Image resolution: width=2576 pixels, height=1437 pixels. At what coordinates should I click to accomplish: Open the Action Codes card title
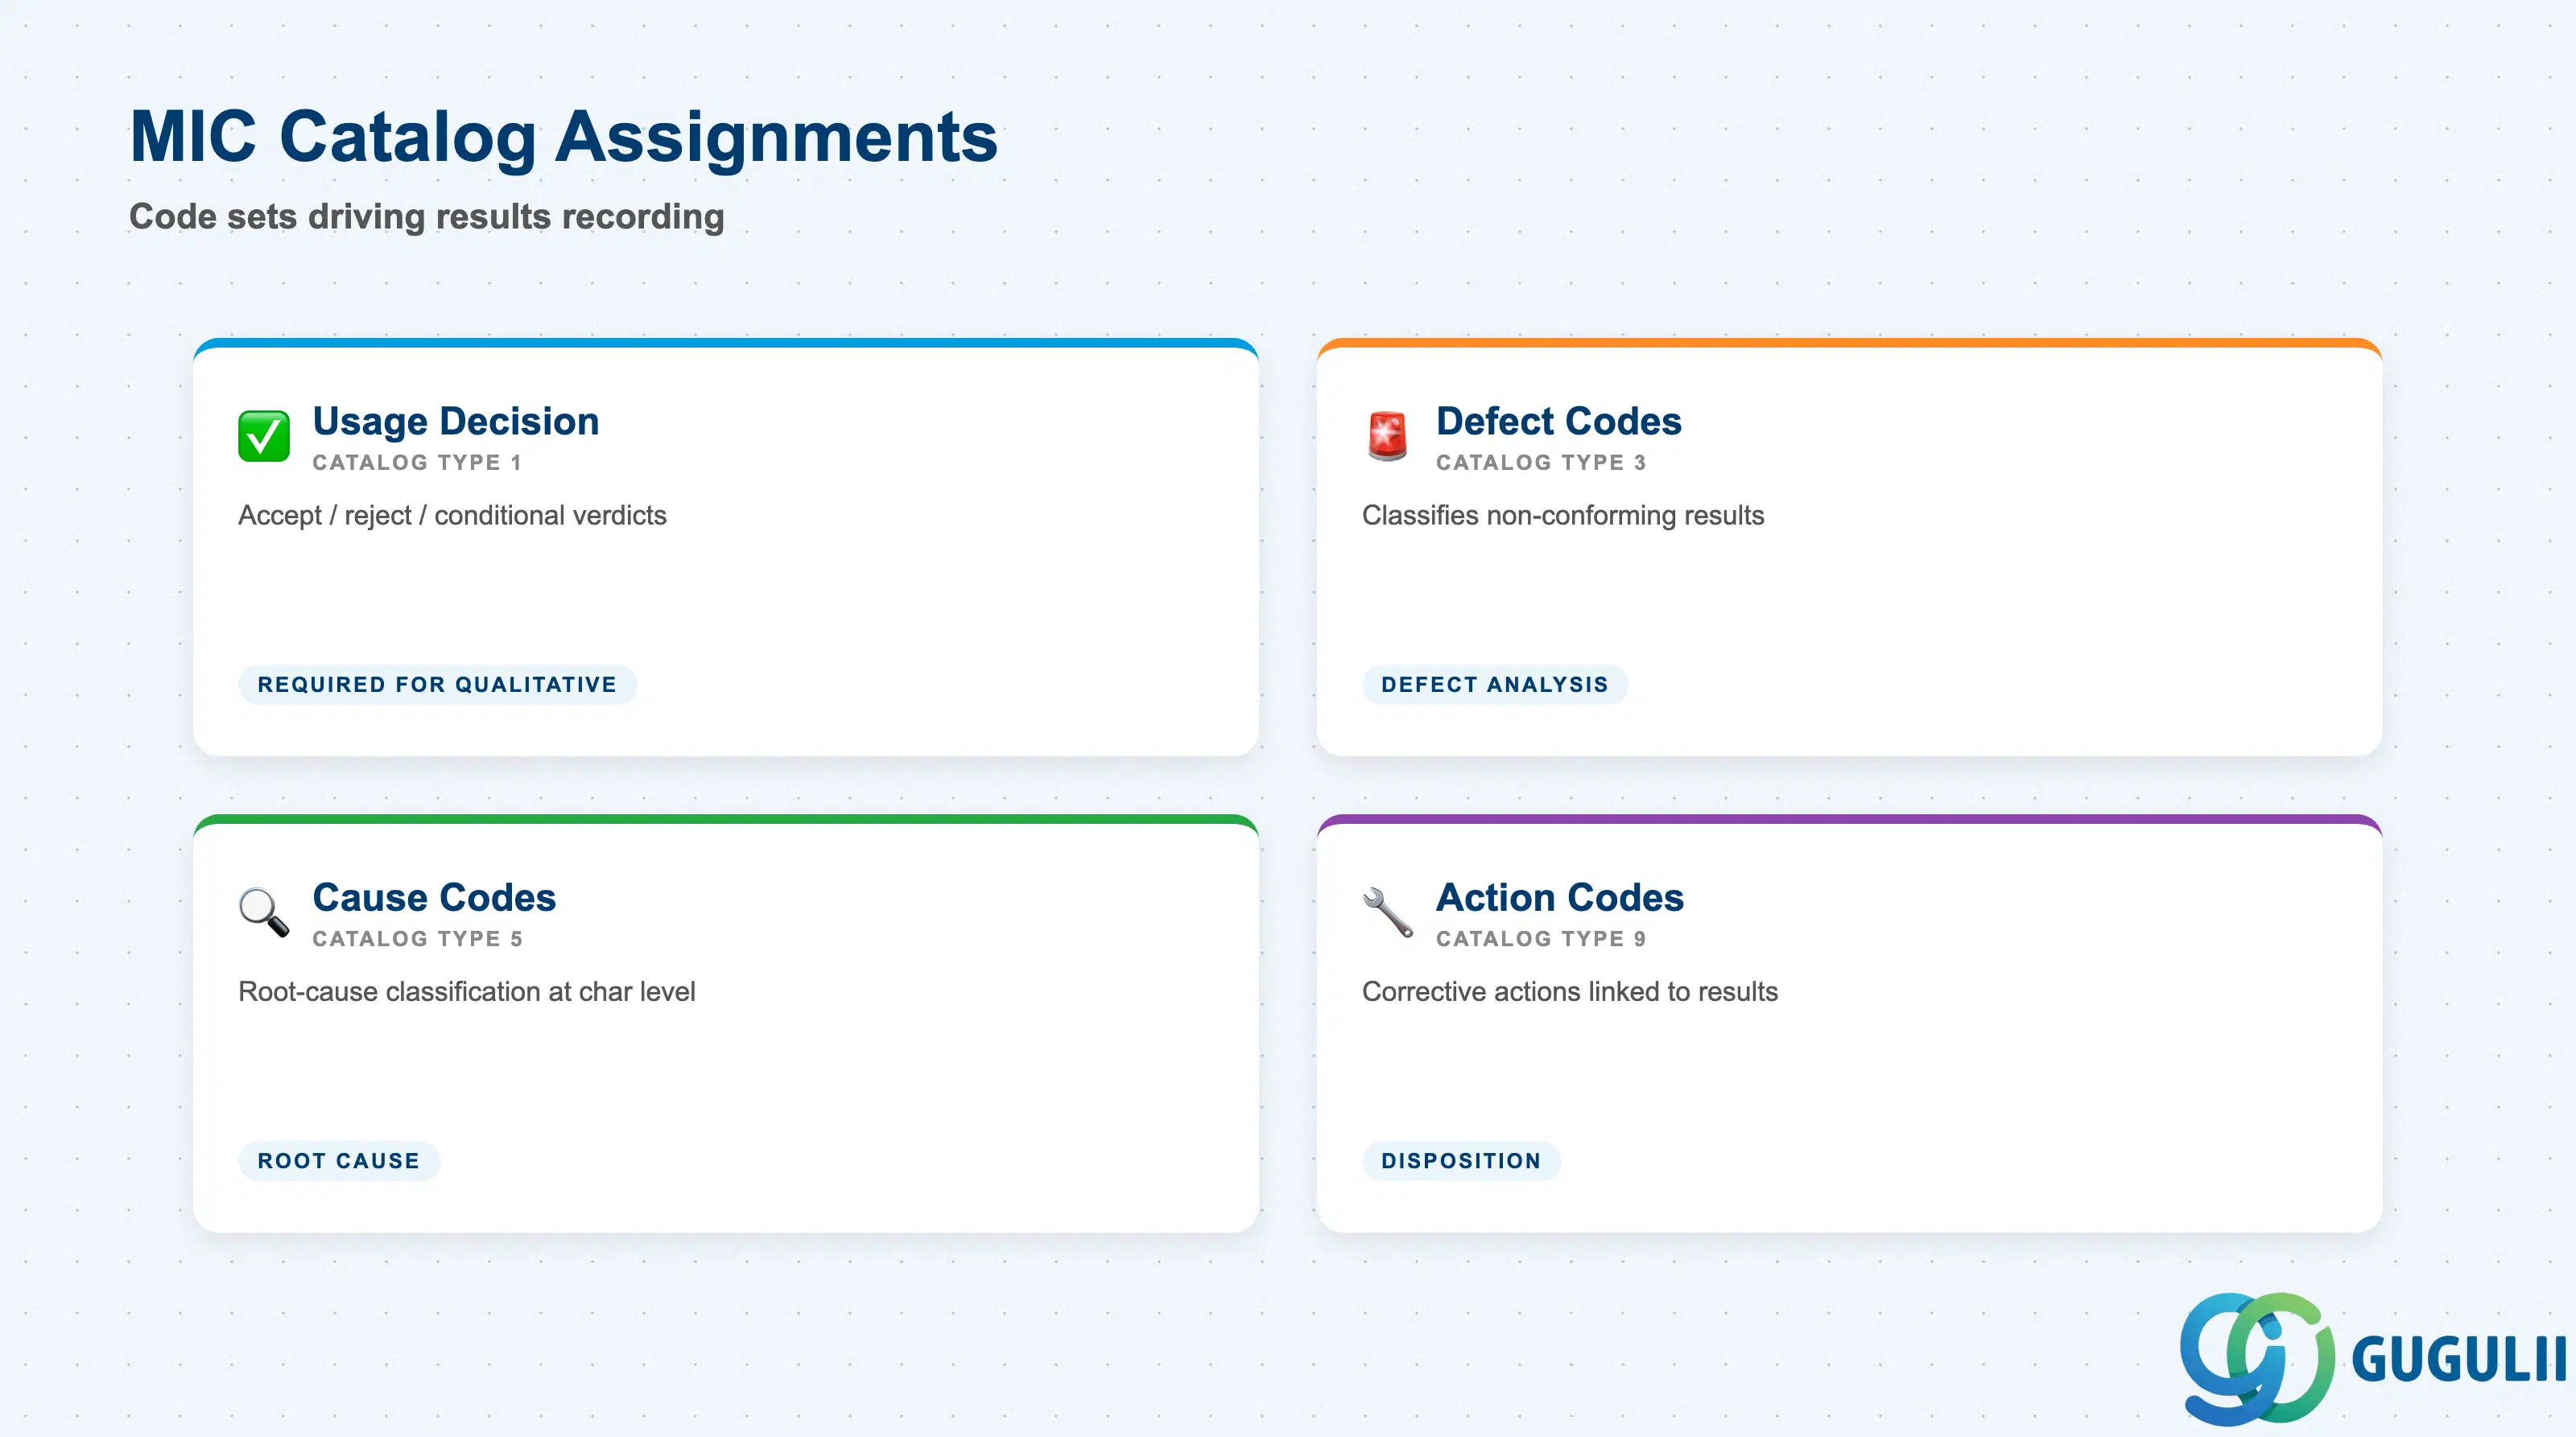click(1560, 897)
